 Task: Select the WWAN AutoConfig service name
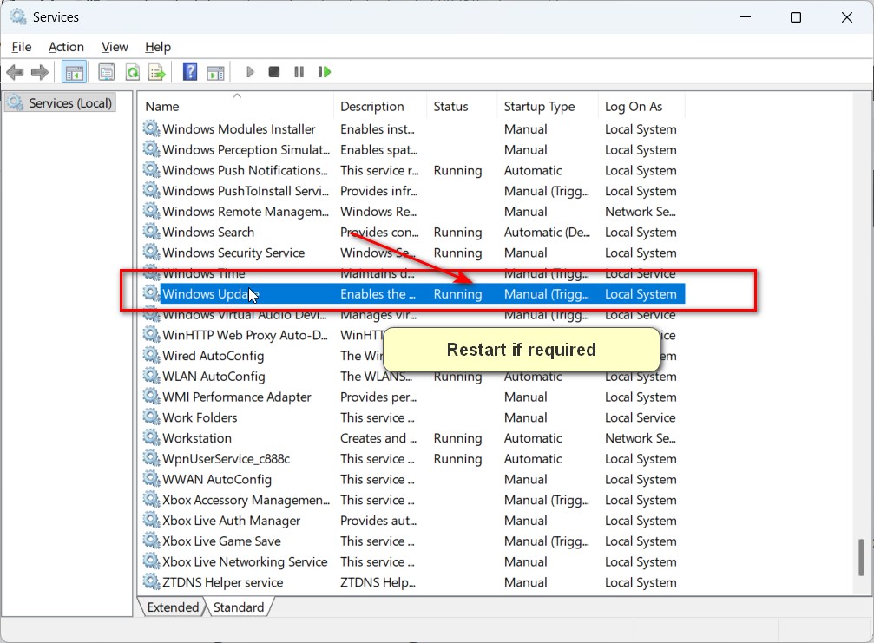(217, 480)
